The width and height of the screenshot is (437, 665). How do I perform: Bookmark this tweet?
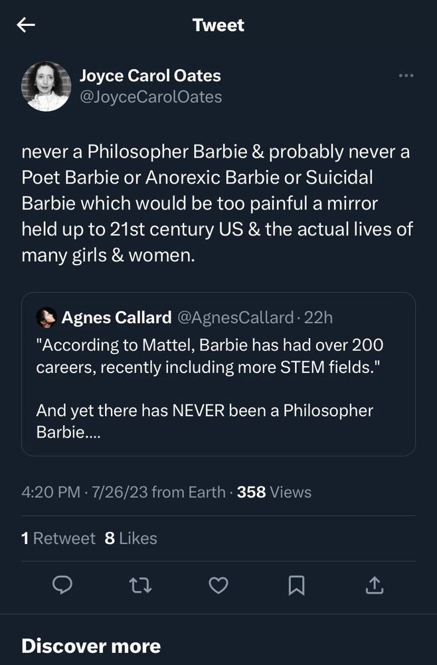(296, 585)
